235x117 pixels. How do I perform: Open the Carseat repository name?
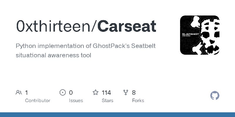tap(127, 26)
